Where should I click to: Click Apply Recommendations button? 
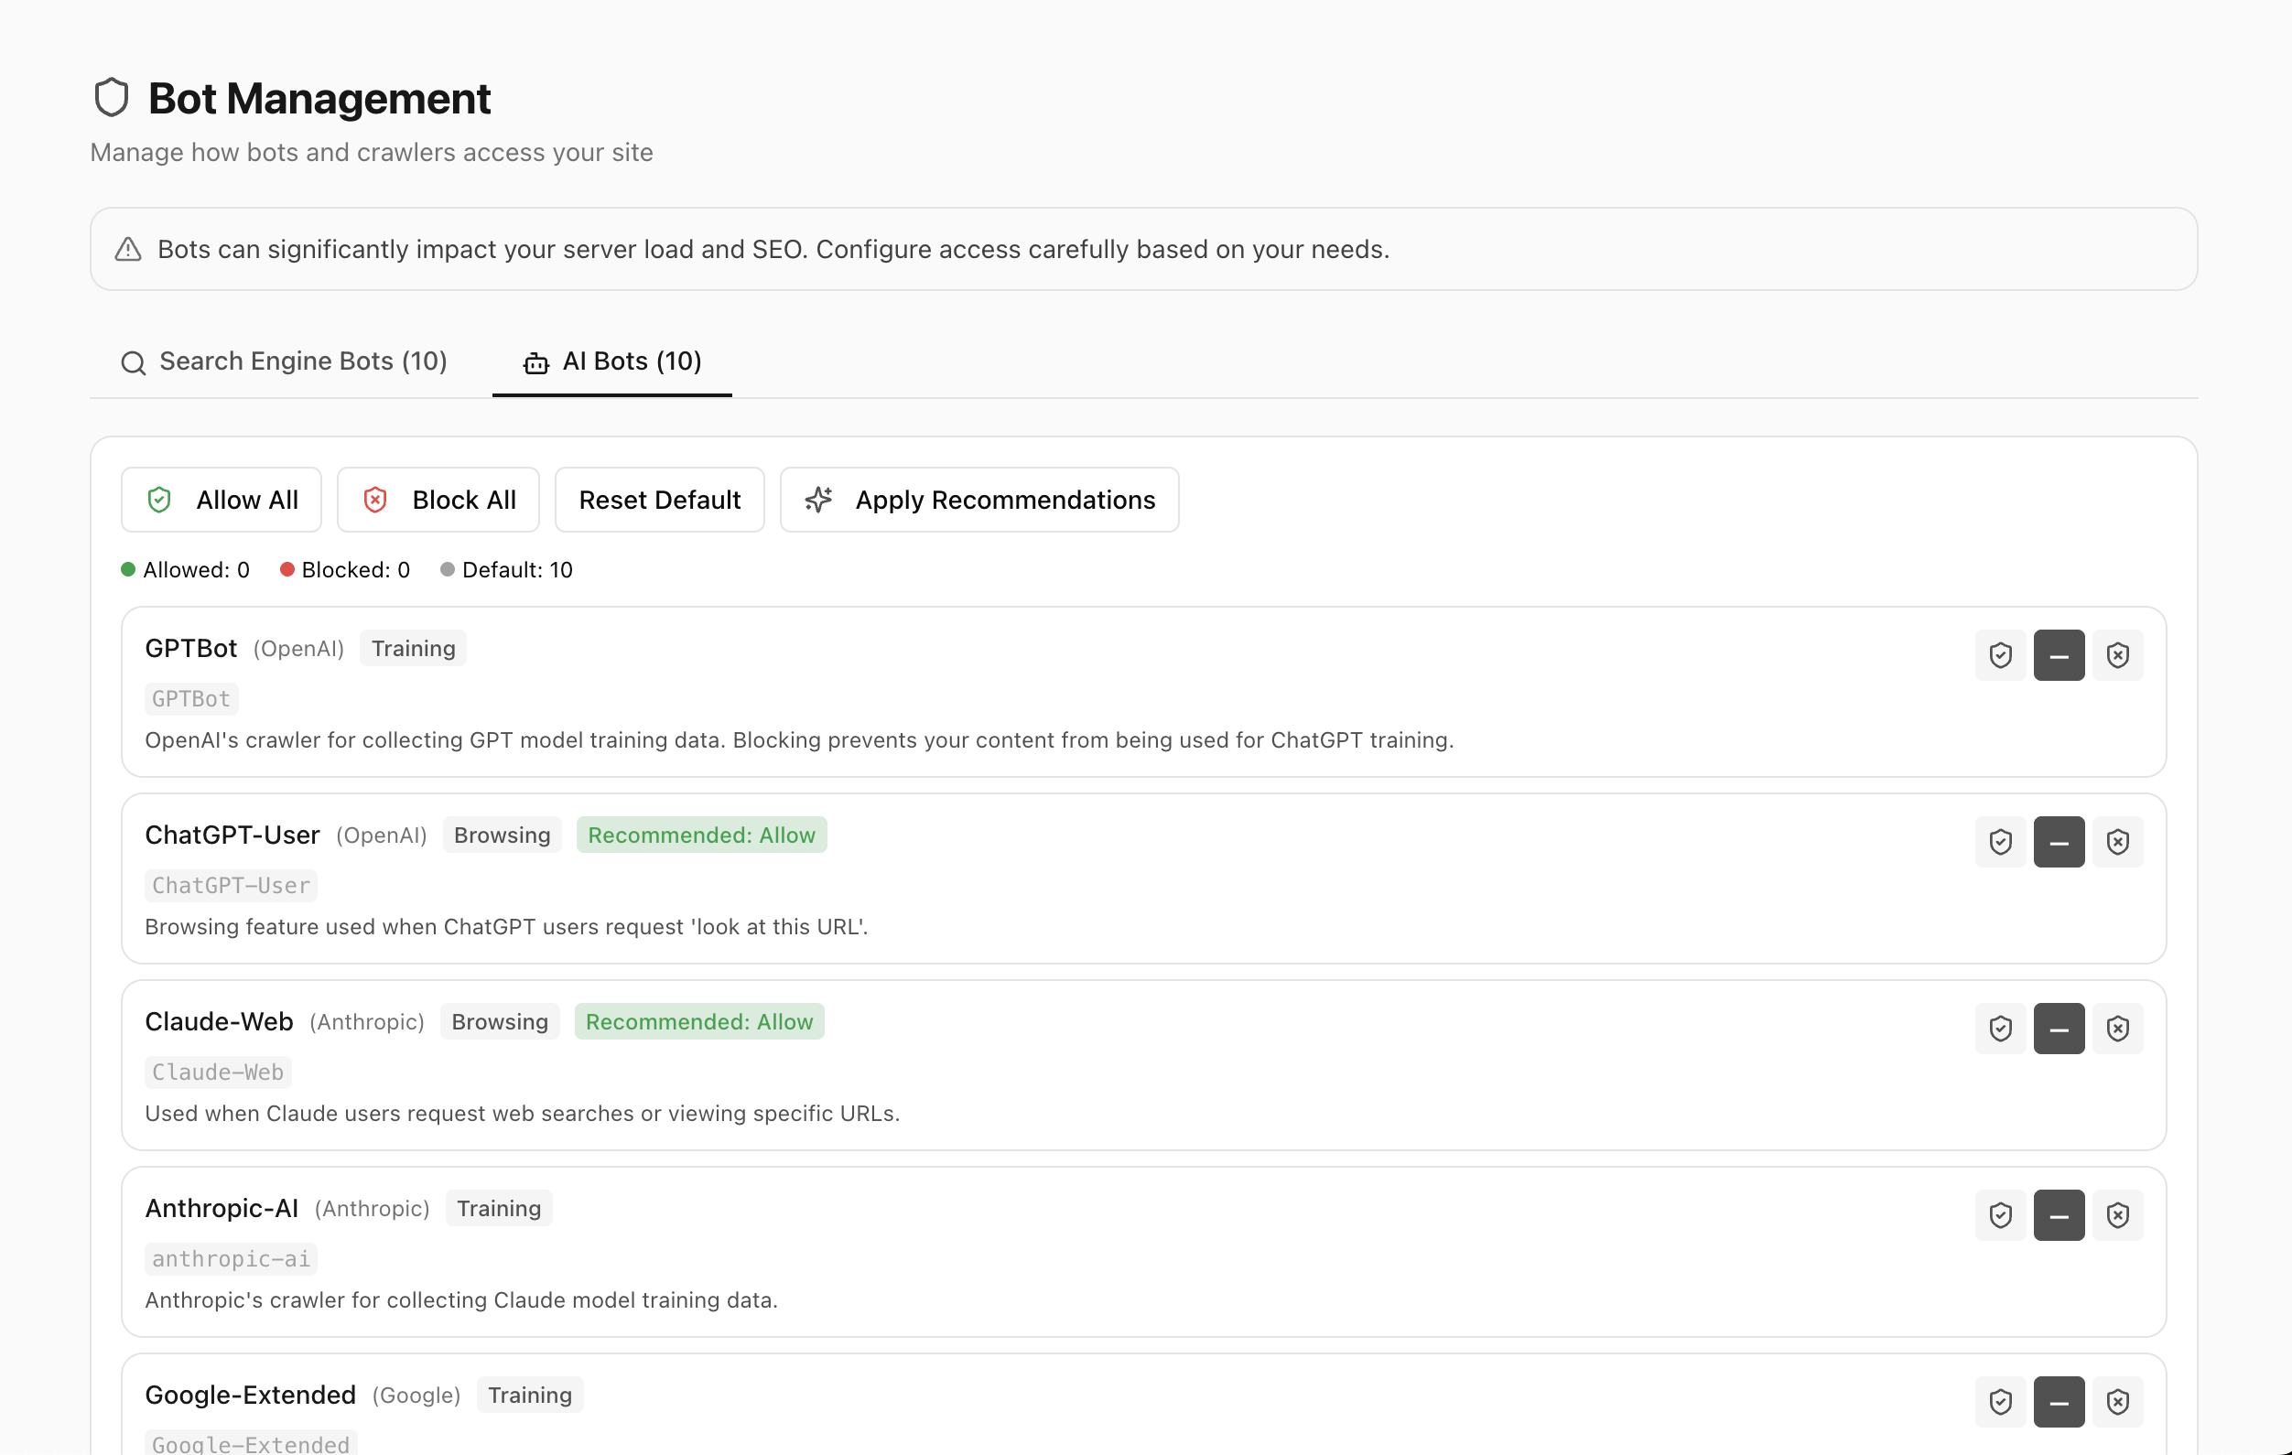(x=979, y=500)
